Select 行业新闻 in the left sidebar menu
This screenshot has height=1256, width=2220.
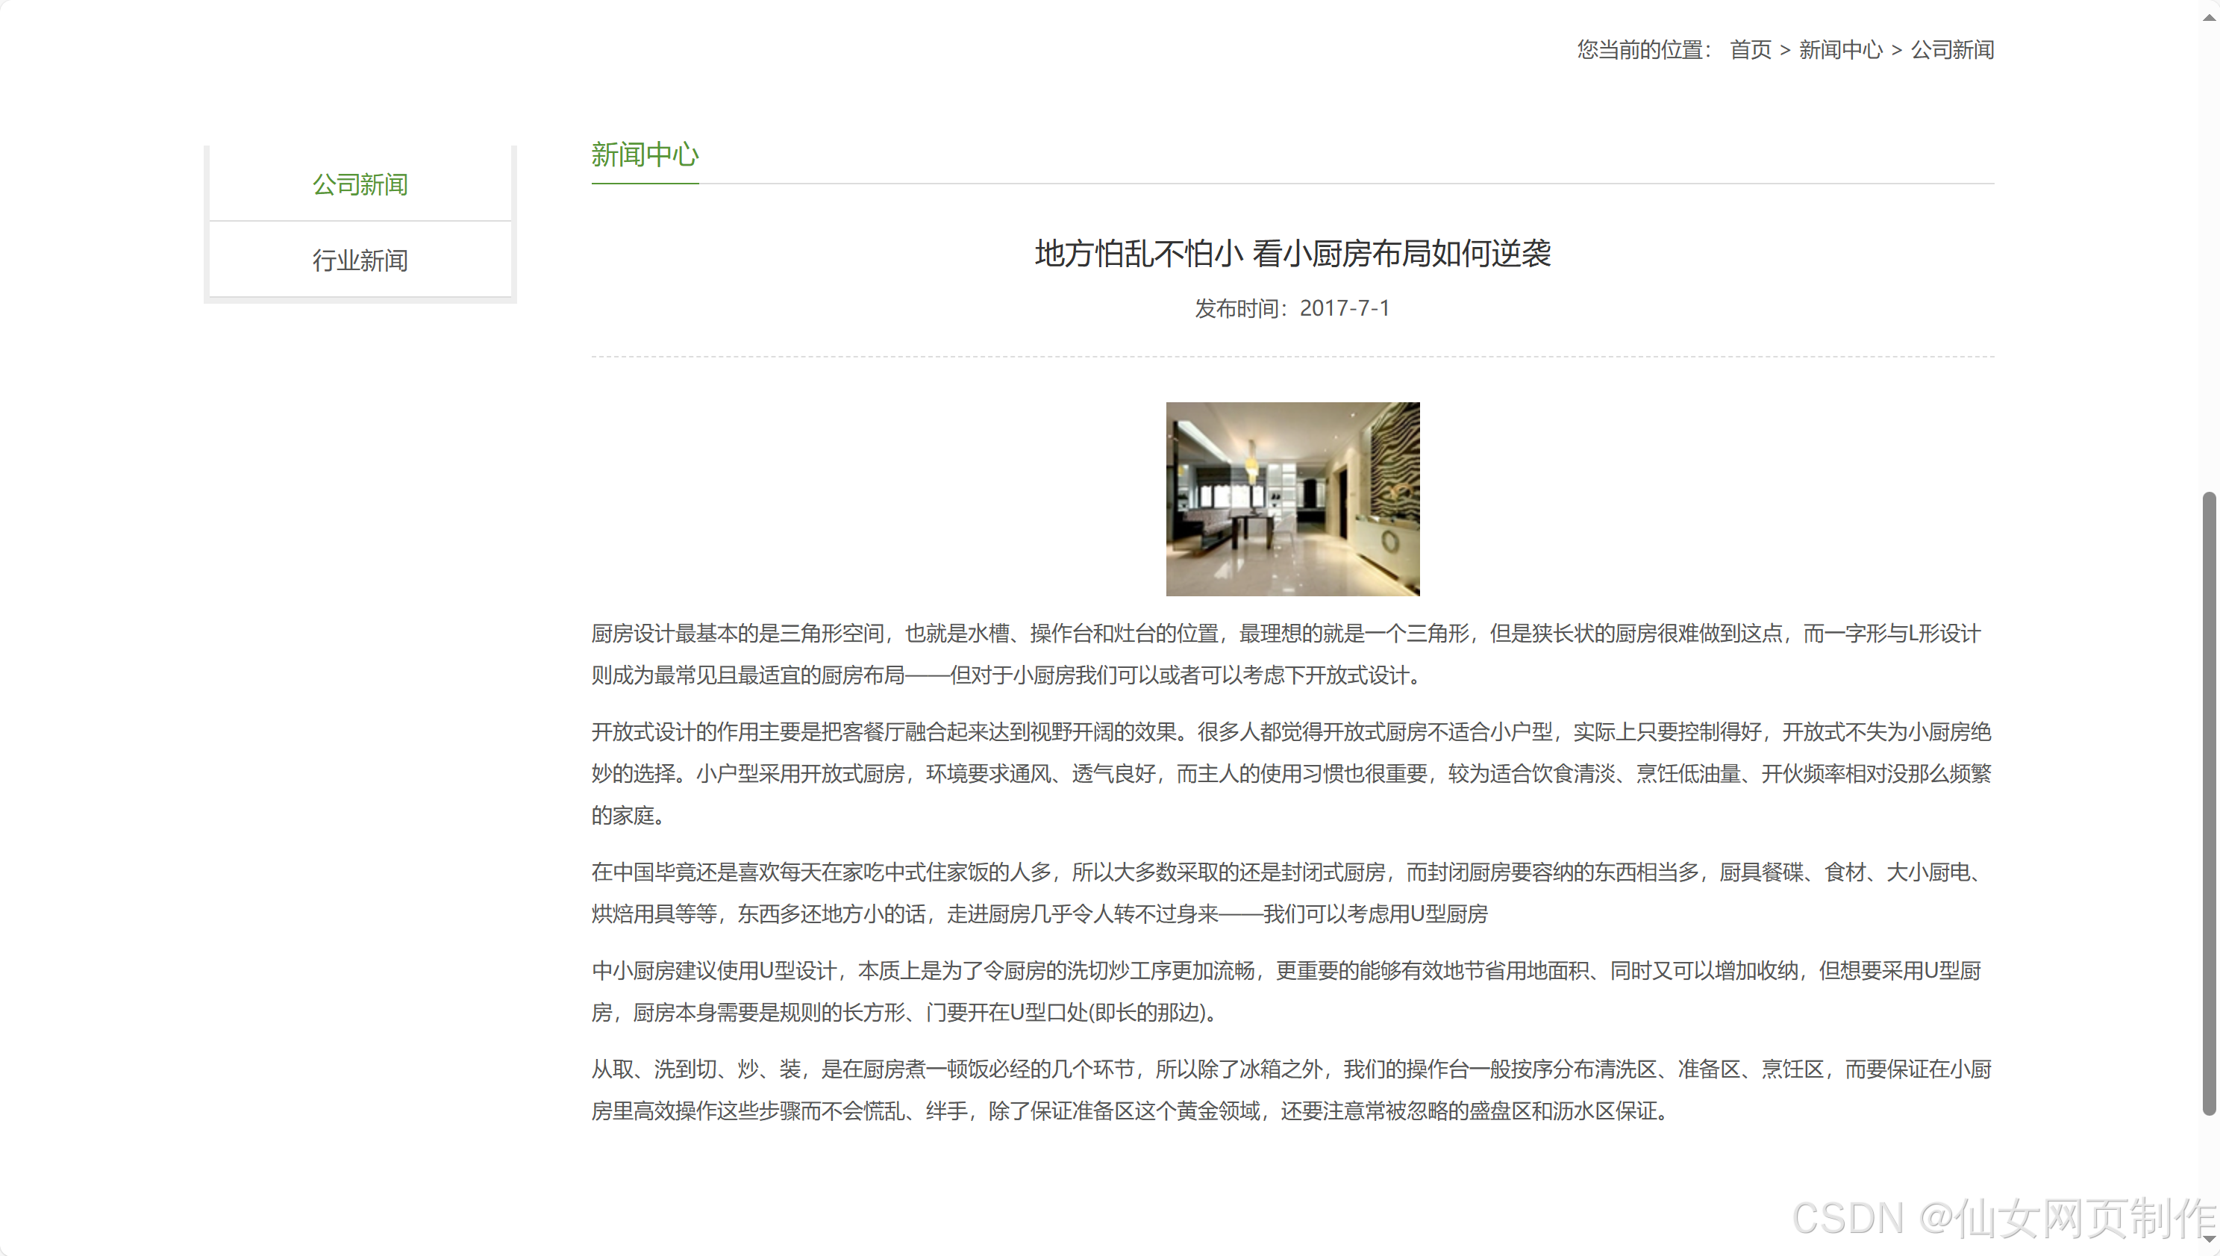point(360,260)
